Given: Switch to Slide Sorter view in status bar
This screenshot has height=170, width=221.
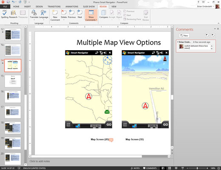Looking at the screenshot, I should [x=170, y=168].
